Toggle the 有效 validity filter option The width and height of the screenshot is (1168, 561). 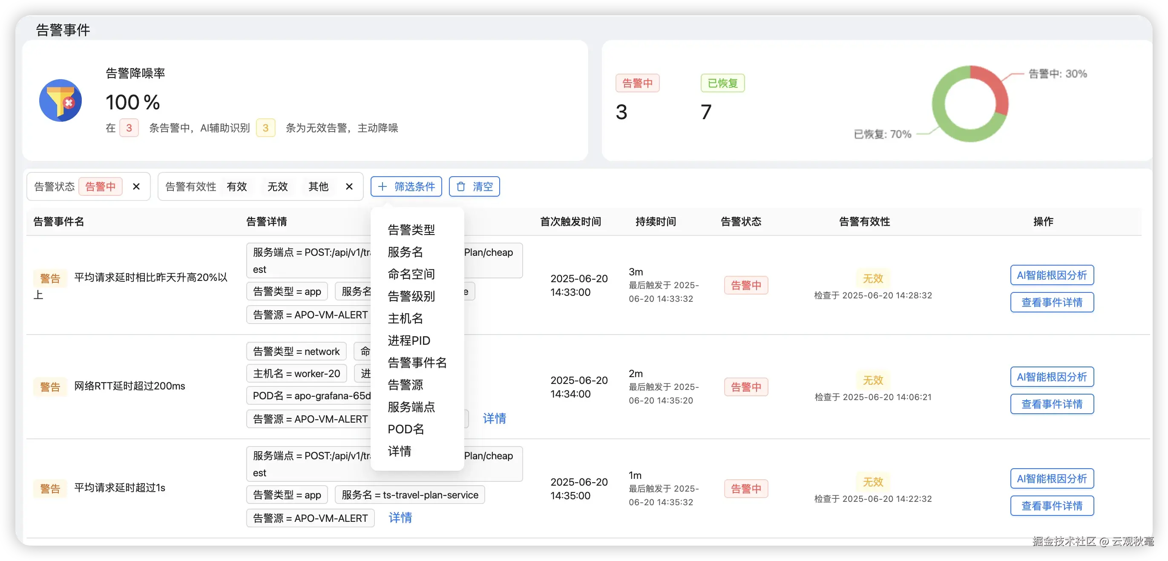click(x=237, y=187)
